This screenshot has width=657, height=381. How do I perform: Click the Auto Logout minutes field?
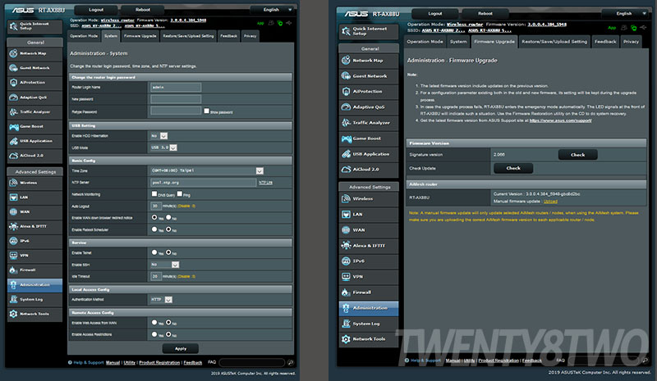point(155,206)
